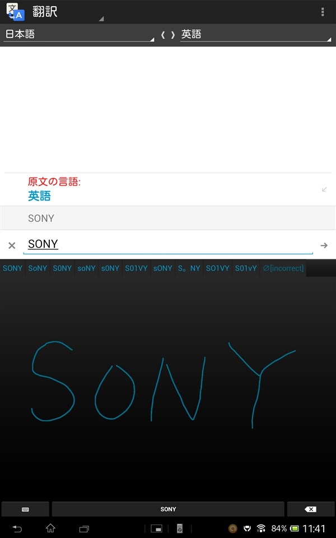Switch to keyboard input icon
The width and height of the screenshot is (336, 538).
(x=25, y=509)
